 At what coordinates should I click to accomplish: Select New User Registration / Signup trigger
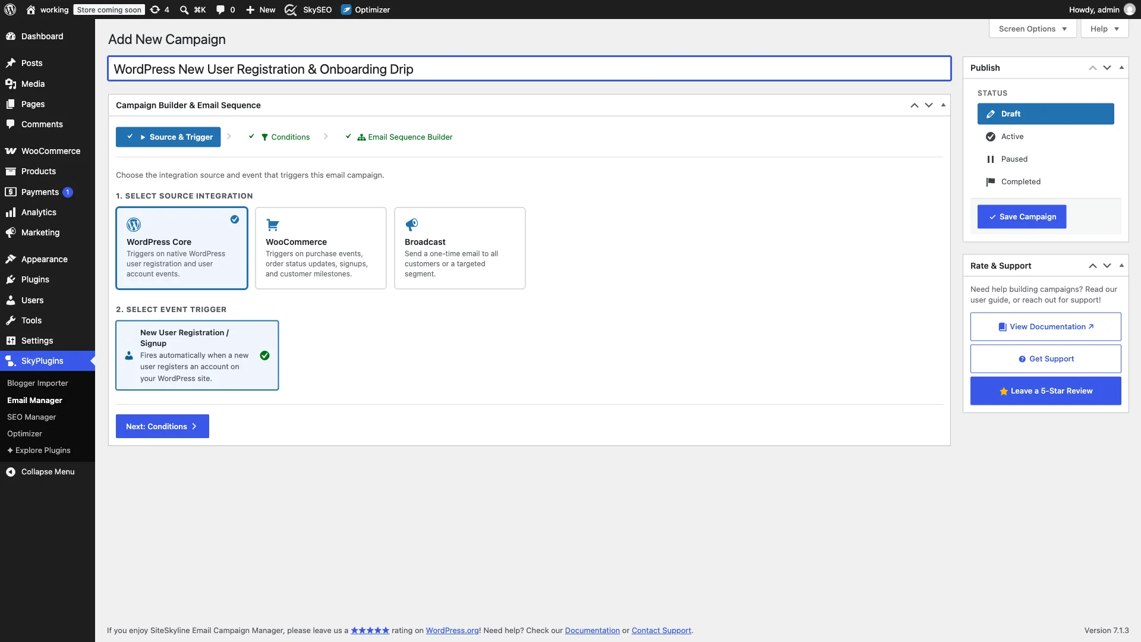[197, 355]
